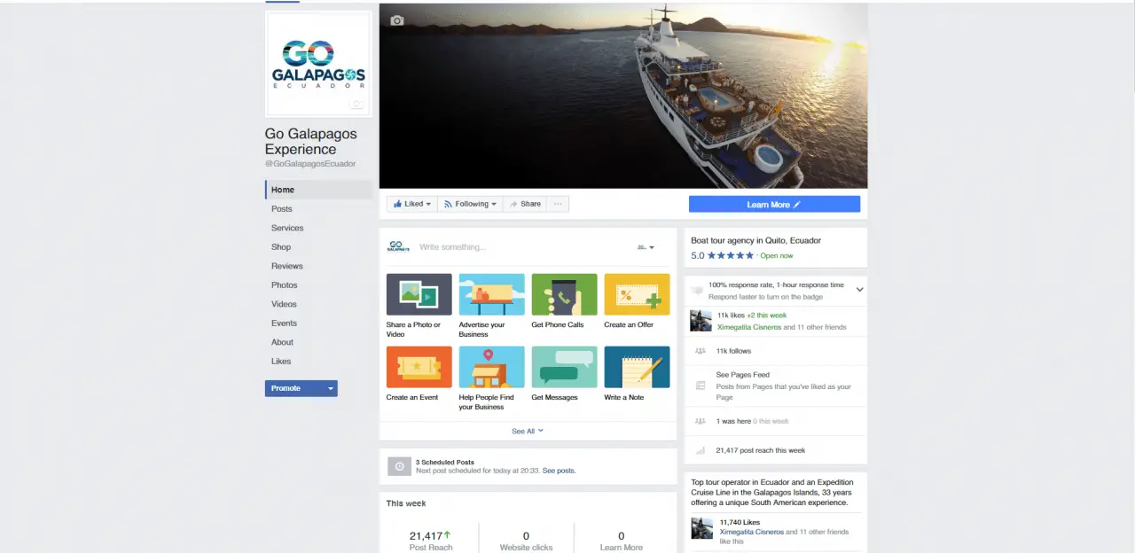This screenshot has height=553, width=1135.
Task: Click the camera icon on cover photo
Action: [397, 20]
